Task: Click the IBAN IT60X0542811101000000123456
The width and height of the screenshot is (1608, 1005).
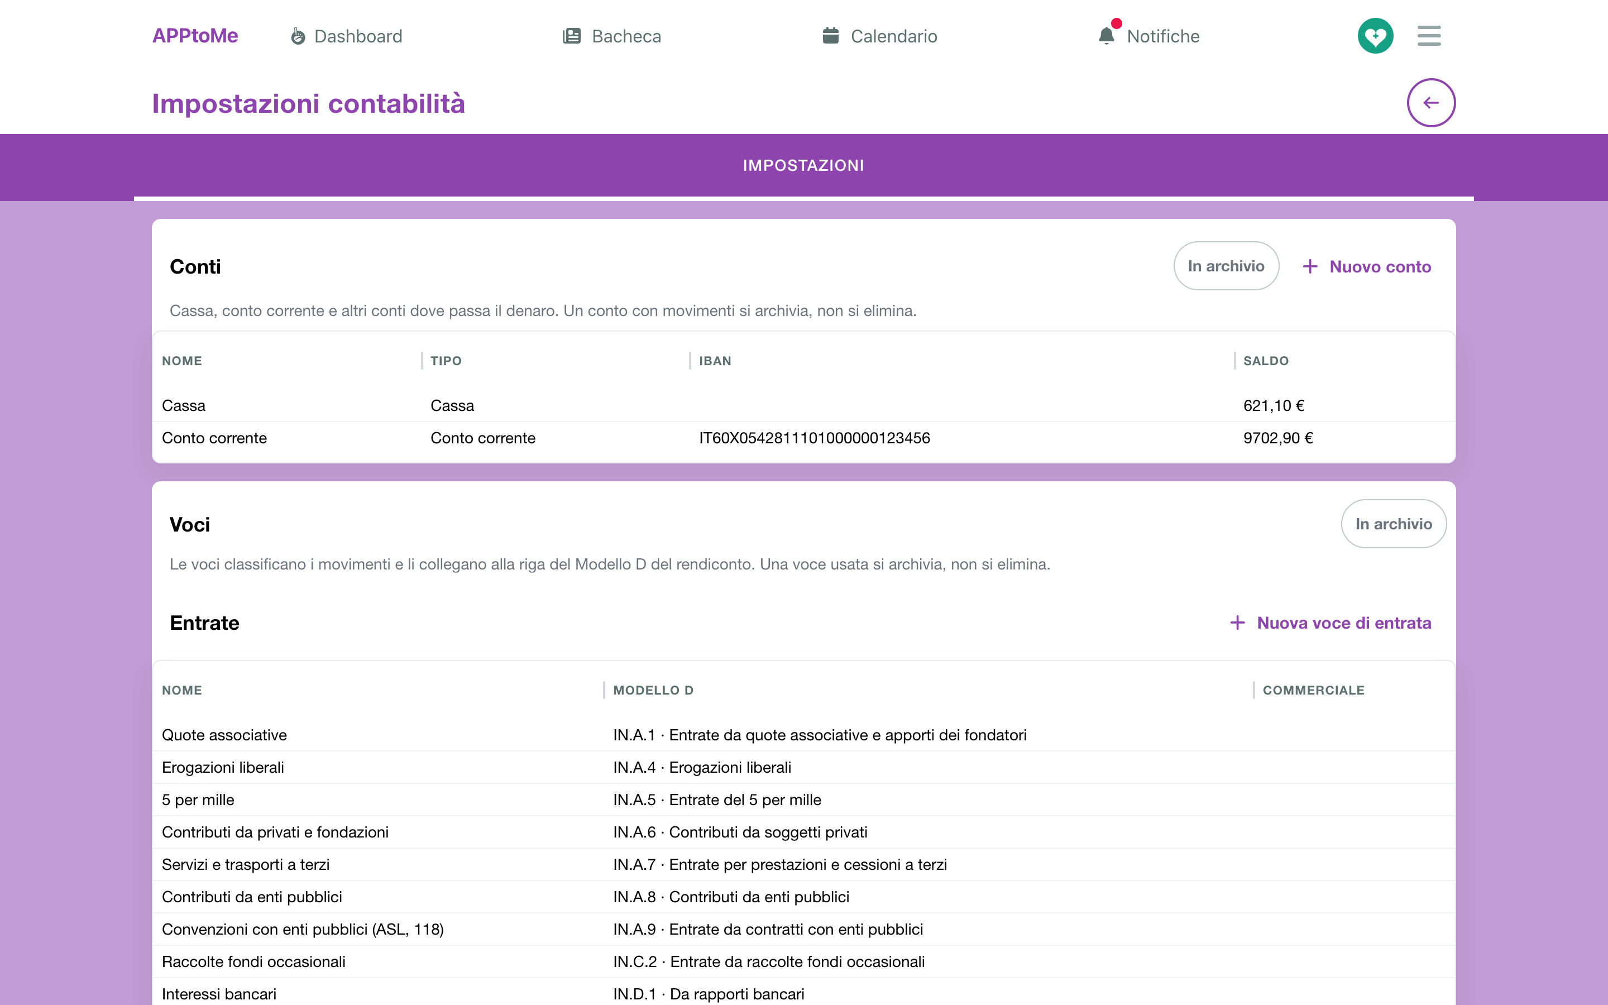Action: [x=814, y=438]
